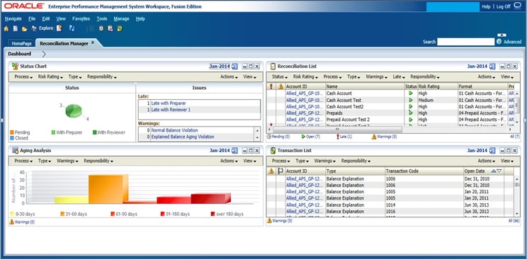Open period selector icon in Transaction List header
527x259 pixels.
[492, 151]
